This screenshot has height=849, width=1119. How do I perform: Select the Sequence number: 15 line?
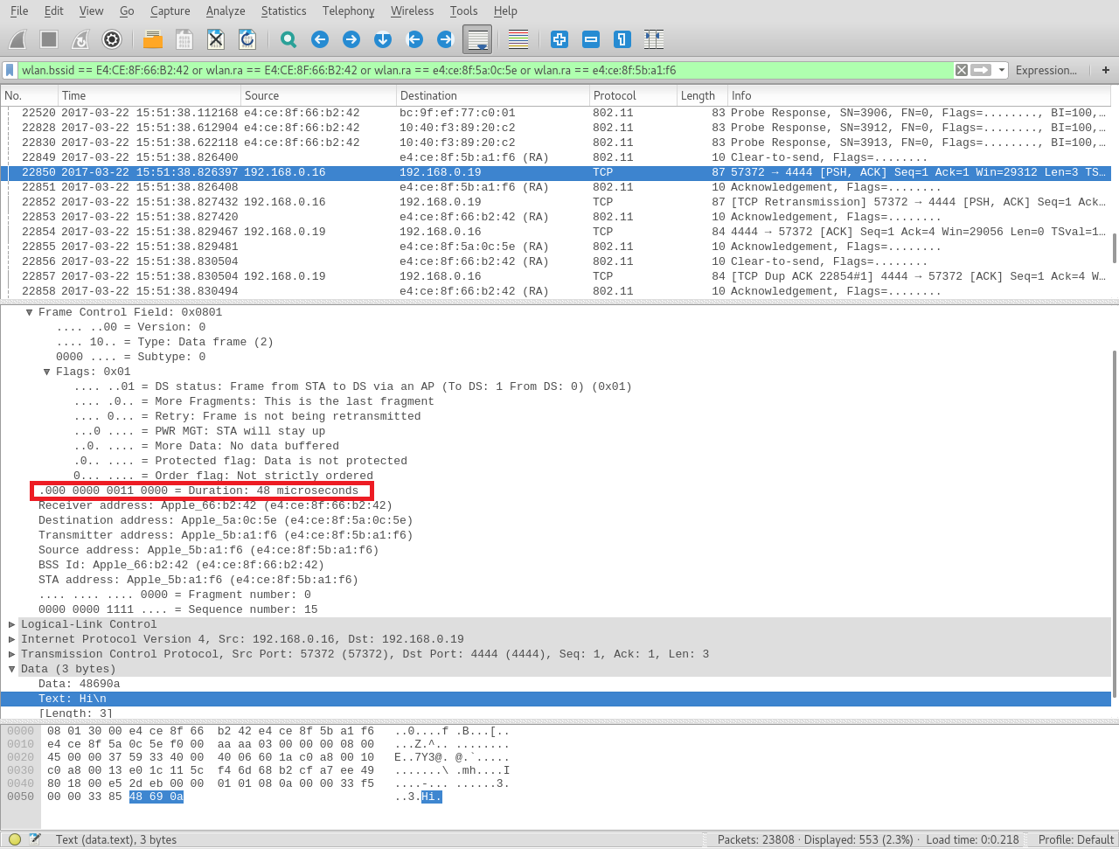178,609
